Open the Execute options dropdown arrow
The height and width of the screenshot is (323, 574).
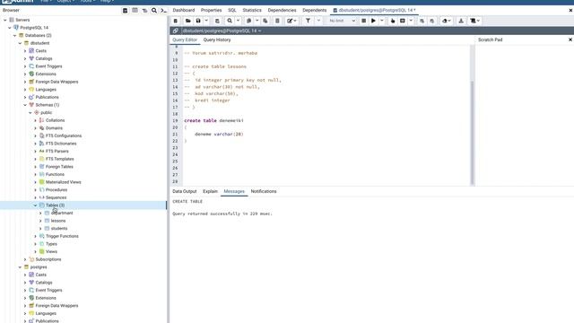point(382,21)
